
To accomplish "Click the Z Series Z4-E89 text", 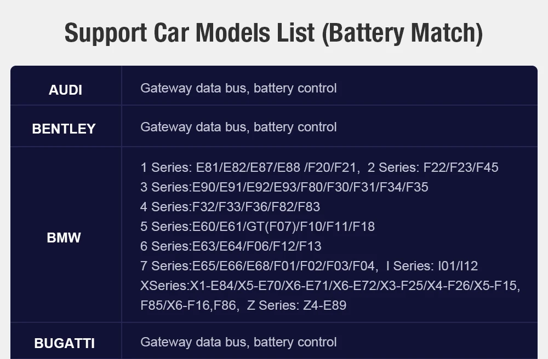I will tap(296, 305).
